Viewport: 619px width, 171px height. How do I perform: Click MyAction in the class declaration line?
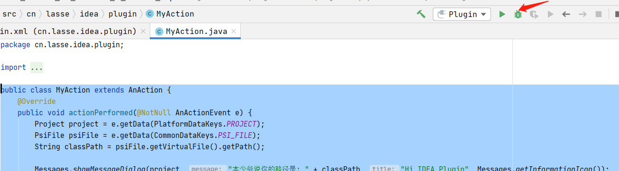click(x=73, y=90)
